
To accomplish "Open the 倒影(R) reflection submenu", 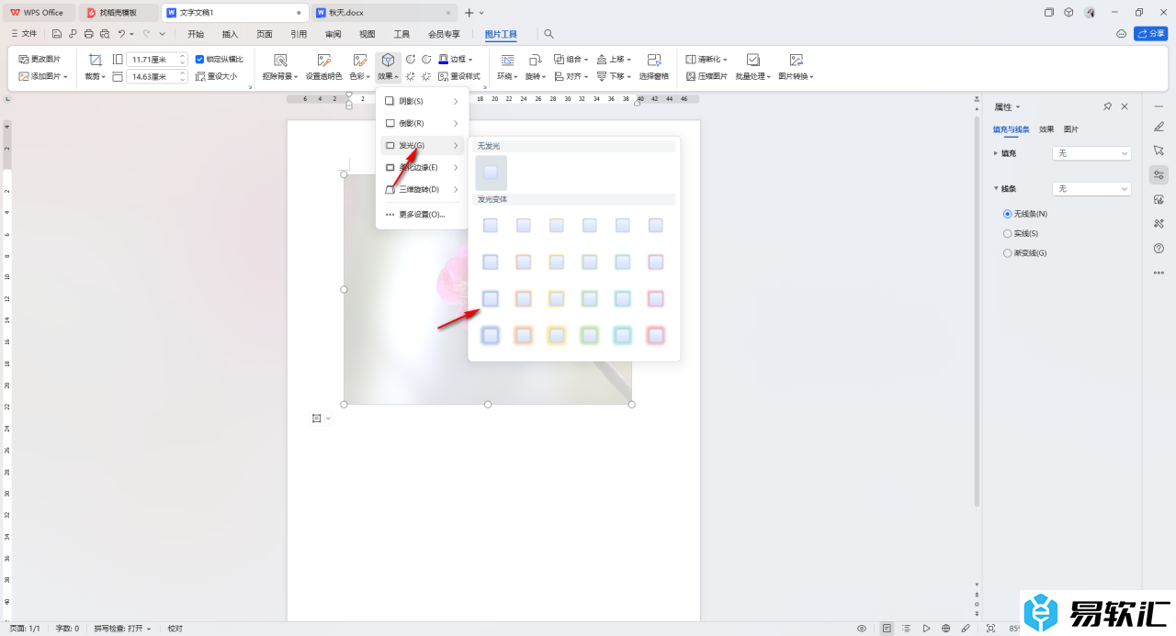I will point(423,123).
